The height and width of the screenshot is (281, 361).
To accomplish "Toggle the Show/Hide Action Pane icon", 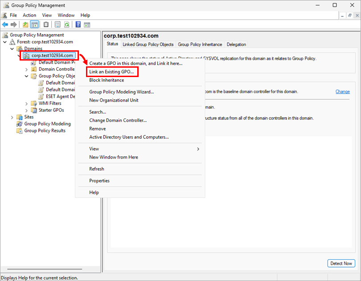I will (x=87, y=24).
